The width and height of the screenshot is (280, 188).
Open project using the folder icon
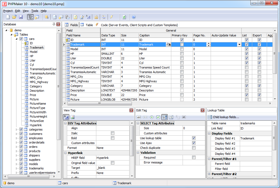[14, 17]
